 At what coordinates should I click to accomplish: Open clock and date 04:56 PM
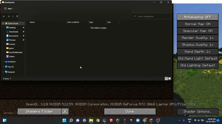211,121
